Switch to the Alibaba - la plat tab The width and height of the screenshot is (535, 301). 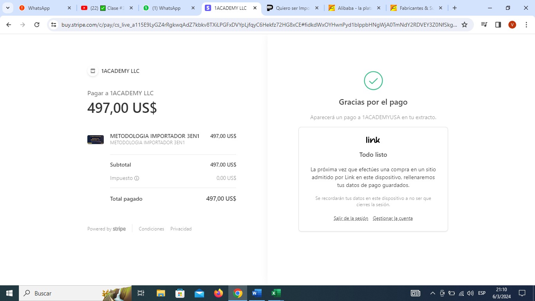click(354, 8)
